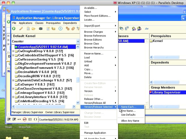This screenshot has width=186, height=139.
Task: Expand the CwDragAndDrop V 8.0.0 node
Action: [13, 51]
